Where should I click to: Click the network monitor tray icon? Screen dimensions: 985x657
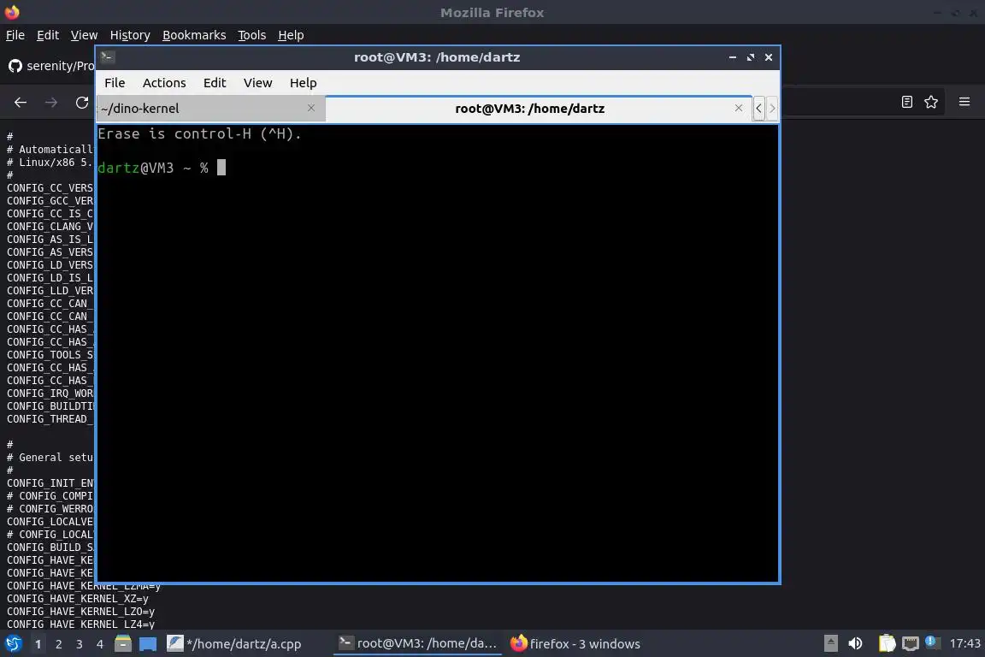point(911,643)
